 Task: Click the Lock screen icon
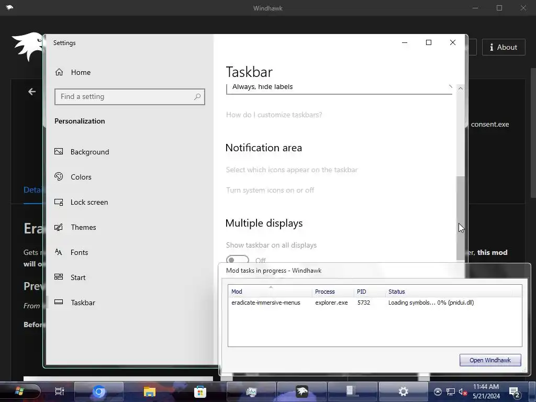coord(59,202)
